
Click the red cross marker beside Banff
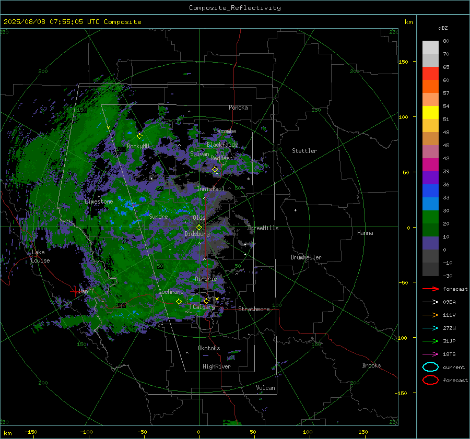(75, 291)
